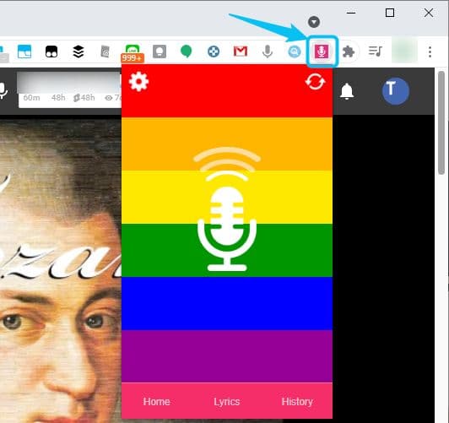Click the page vertical scrollbar thumb
This screenshot has height=423, width=449.
coord(441,122)
